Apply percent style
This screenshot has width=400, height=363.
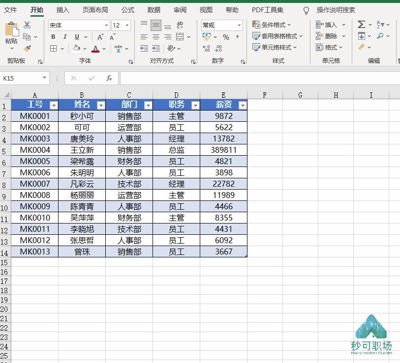click(x=226, y=37)
